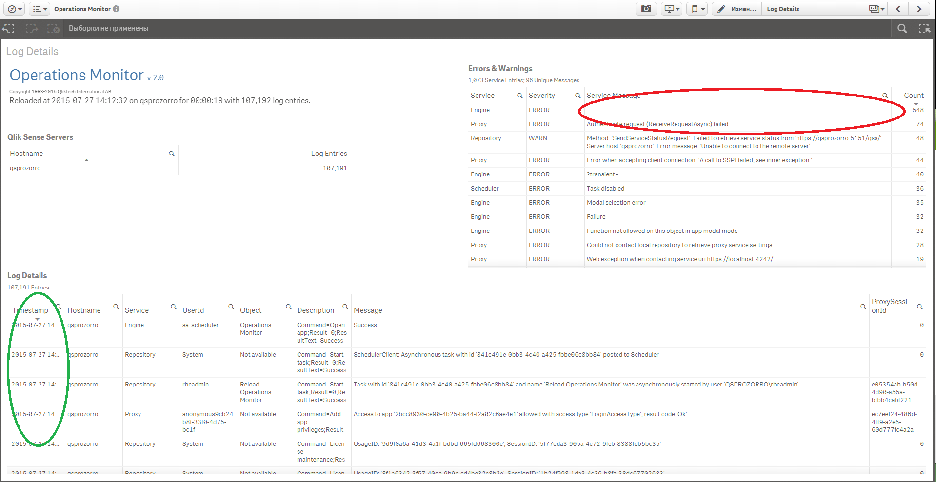936x482 pixels.
Task: Select the 'Task disabled' message row
Action: click(605, 189)
